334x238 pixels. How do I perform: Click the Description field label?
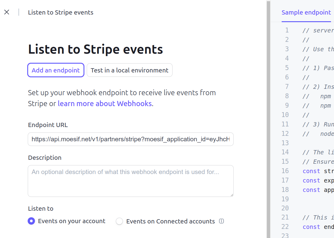tap(45, 158)
